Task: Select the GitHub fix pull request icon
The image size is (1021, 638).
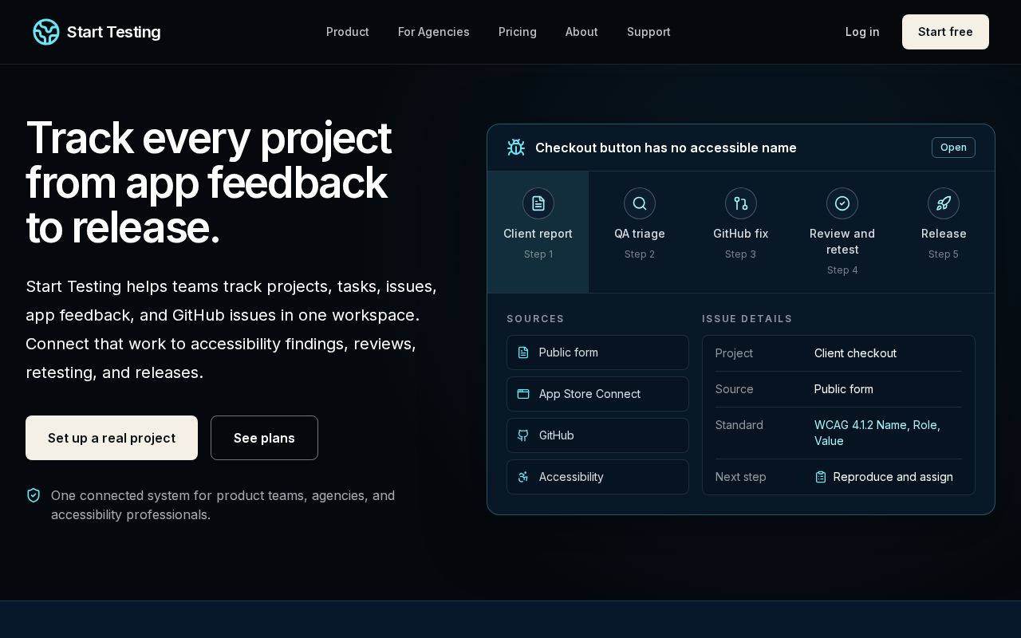Action: point(741,203)
